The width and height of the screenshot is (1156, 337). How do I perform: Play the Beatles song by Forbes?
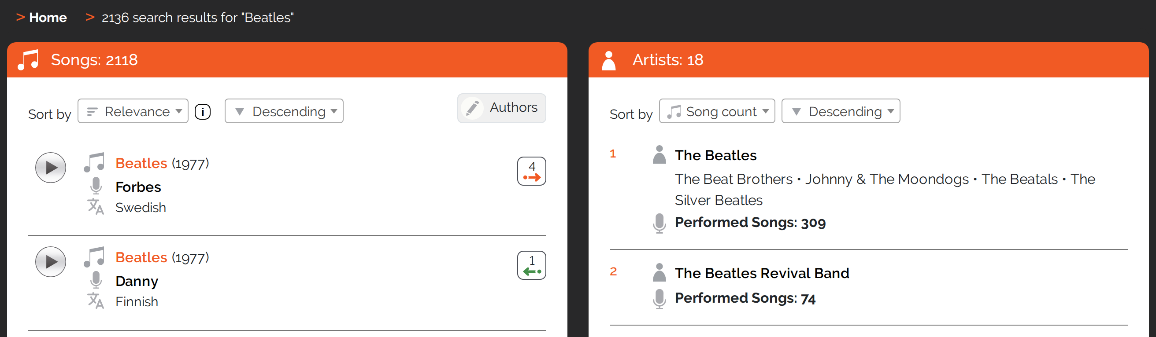(x=51, y=168)
